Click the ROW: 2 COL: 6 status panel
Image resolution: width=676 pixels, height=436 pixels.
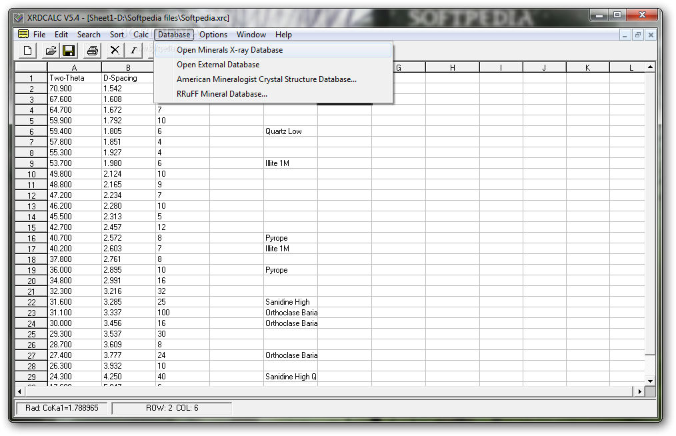click(x=172, y=408)
